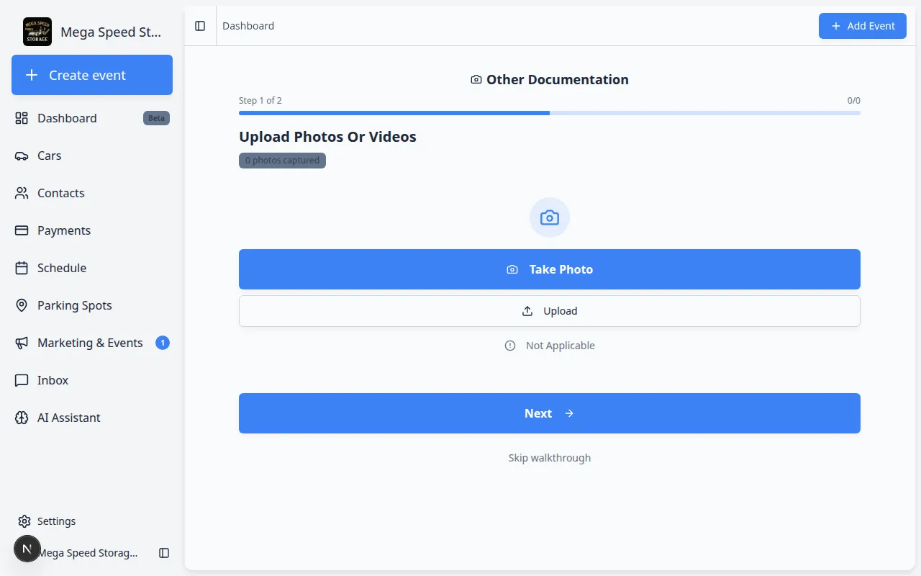Click the arrow icon in Next button
The image size is (921, 576).
point(569,413)
